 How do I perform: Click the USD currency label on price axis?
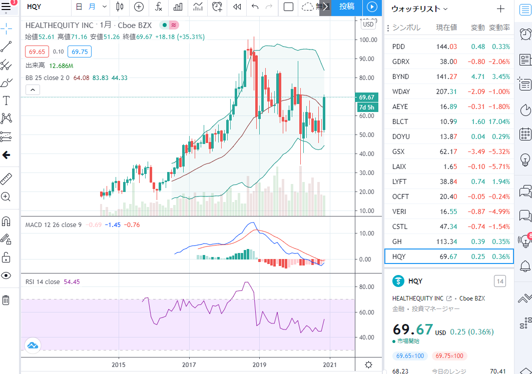(x=368, y=24)
